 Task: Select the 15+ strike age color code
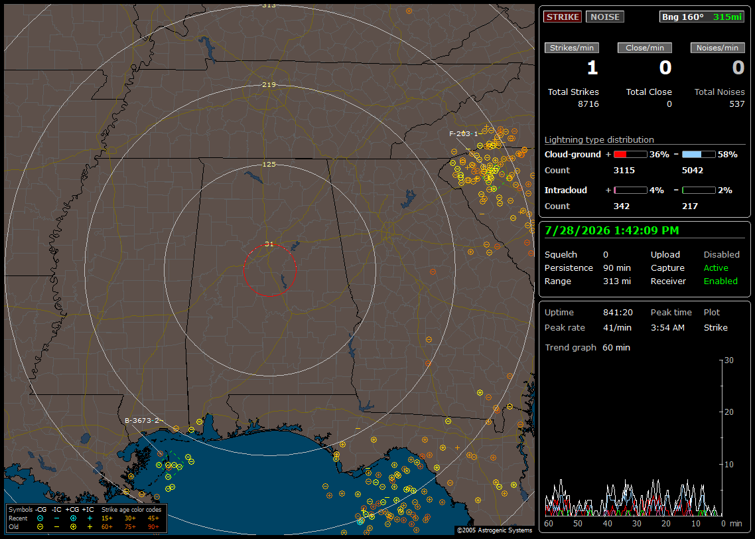coord(107,518)
